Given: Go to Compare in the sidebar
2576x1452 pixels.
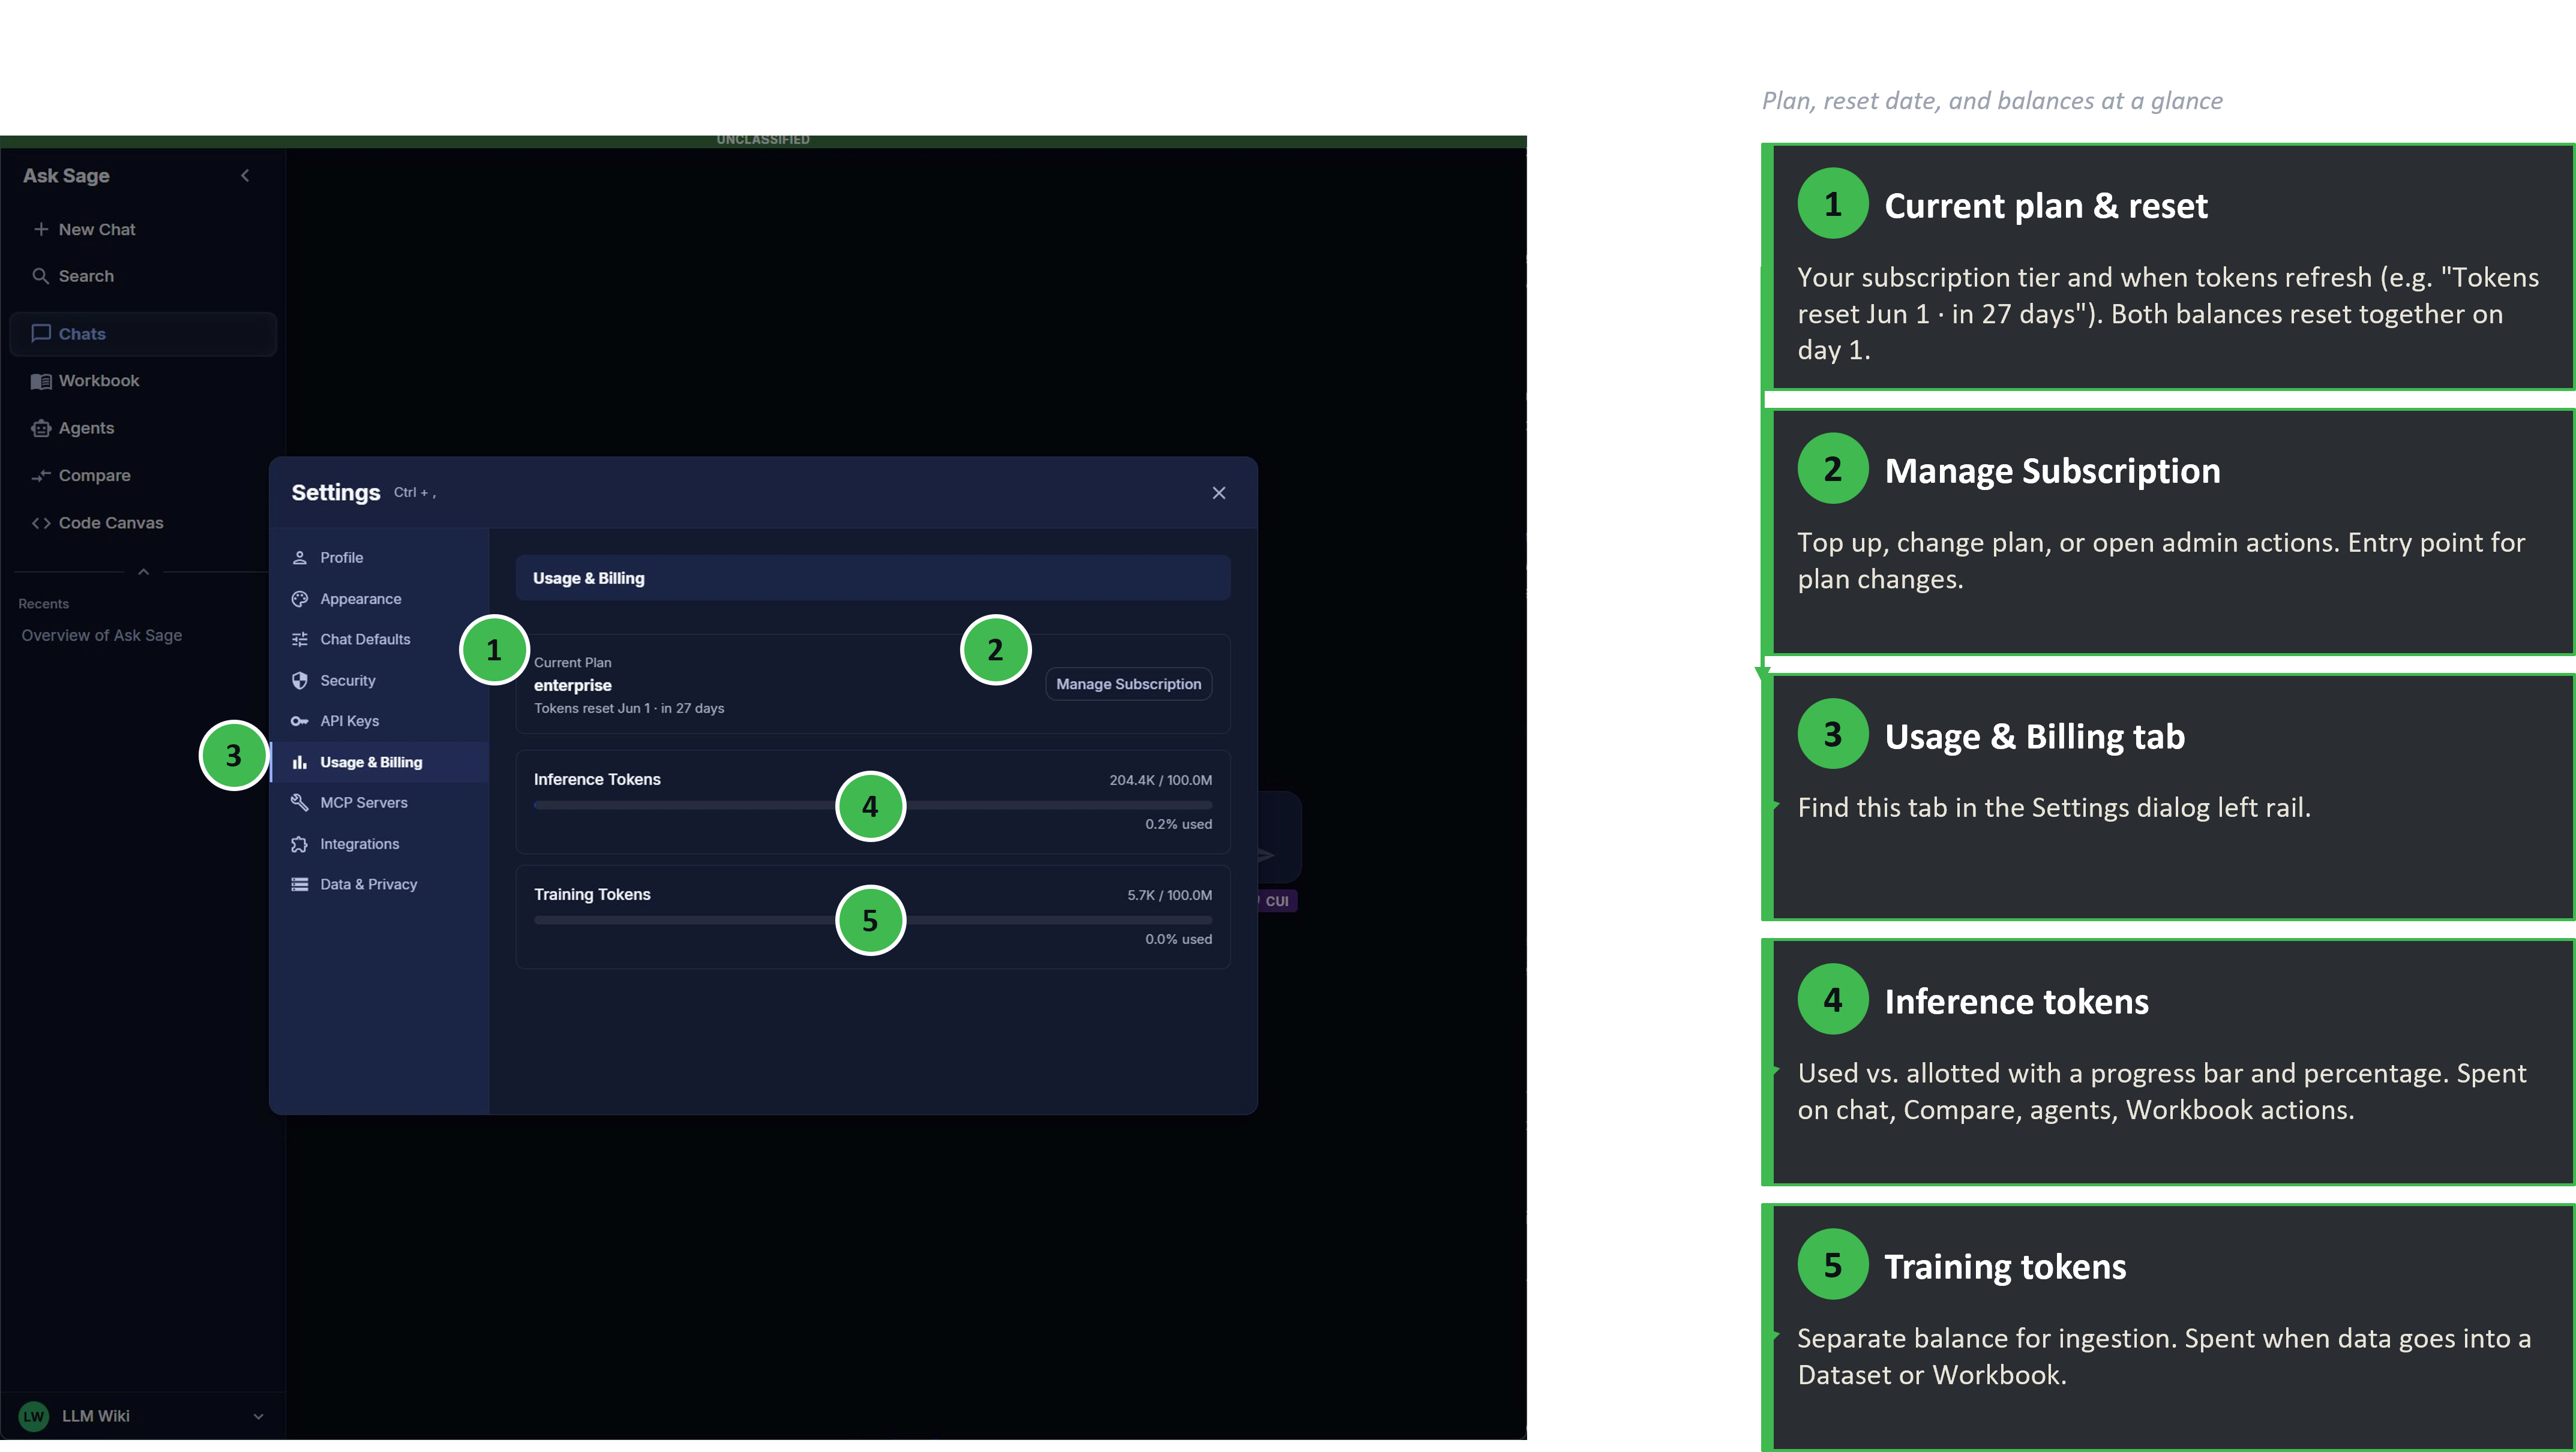Looking at the screenshot, I should point(143,476).
